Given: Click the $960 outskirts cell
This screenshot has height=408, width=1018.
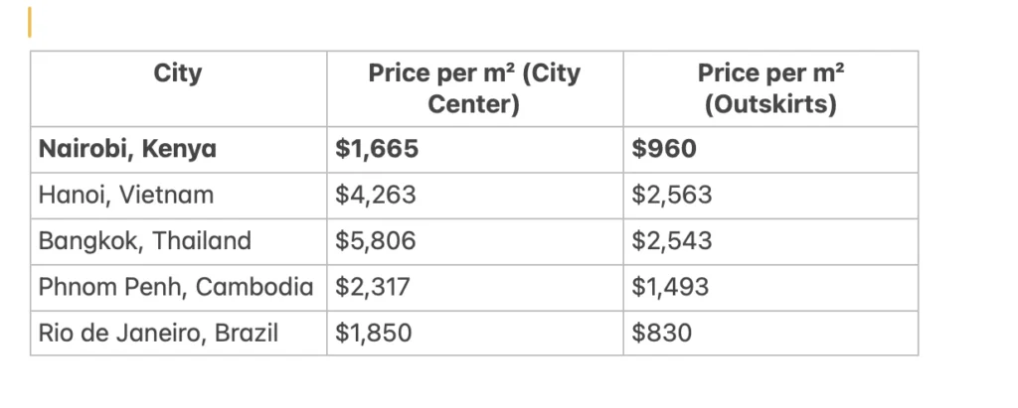Looking at the screenshot, I should point(770,150).
